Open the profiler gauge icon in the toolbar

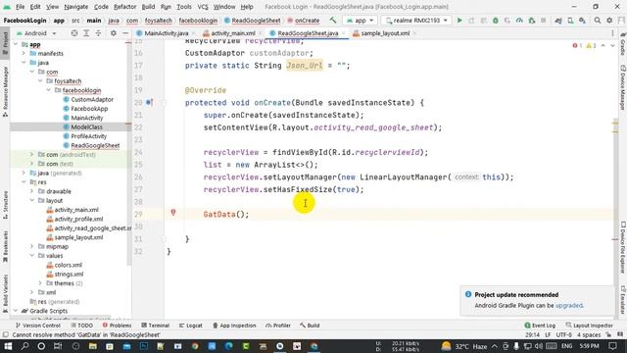coord(519,21)
